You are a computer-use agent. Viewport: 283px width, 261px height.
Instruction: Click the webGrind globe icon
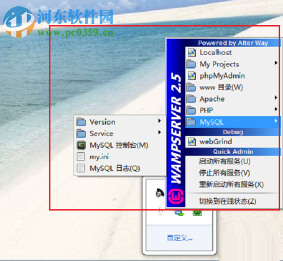[192, 142]
